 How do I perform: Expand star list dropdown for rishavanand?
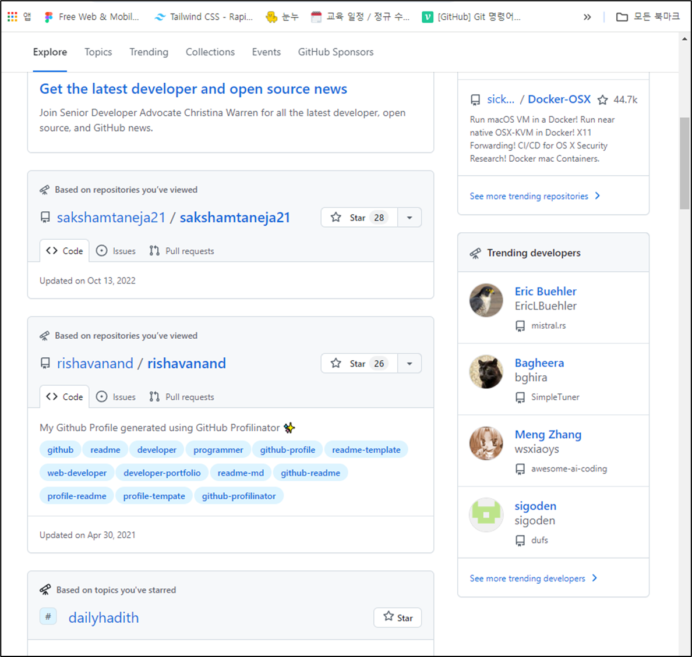pyautogui.click(x=409, y=363)
